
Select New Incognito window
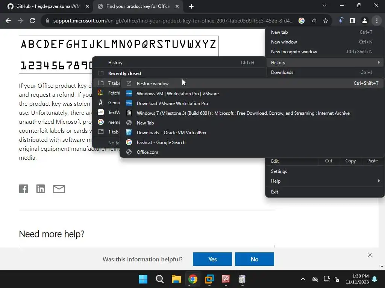point(325,52)
